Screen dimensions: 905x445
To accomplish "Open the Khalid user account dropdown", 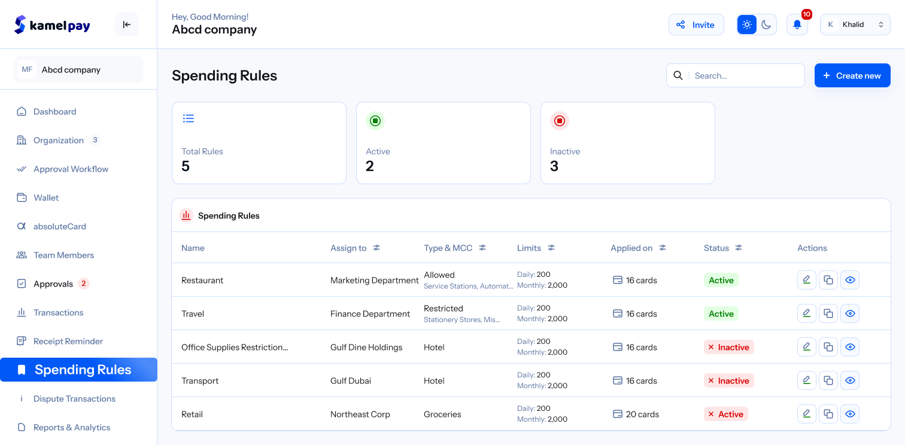I will point(855,25).
